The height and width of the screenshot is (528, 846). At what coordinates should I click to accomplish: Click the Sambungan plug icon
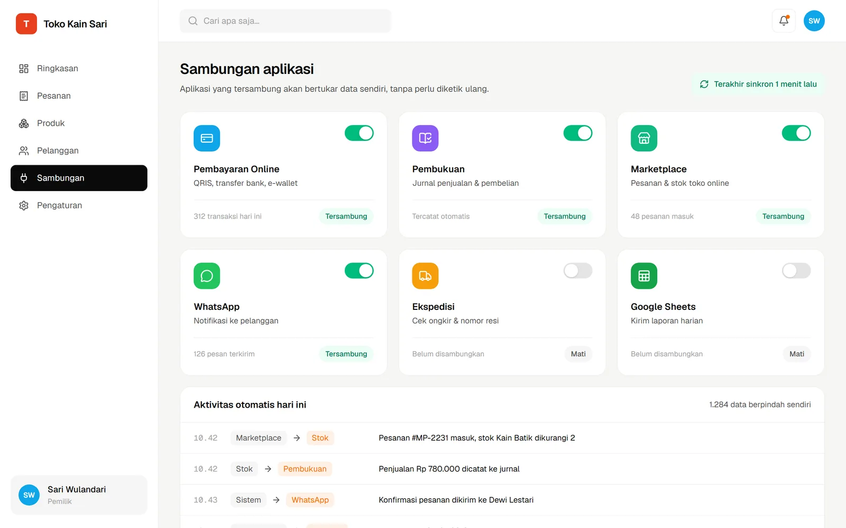tap(24, 178)
